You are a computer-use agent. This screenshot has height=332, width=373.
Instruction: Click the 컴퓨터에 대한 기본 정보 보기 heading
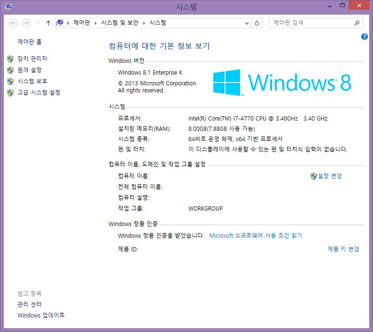159,46
